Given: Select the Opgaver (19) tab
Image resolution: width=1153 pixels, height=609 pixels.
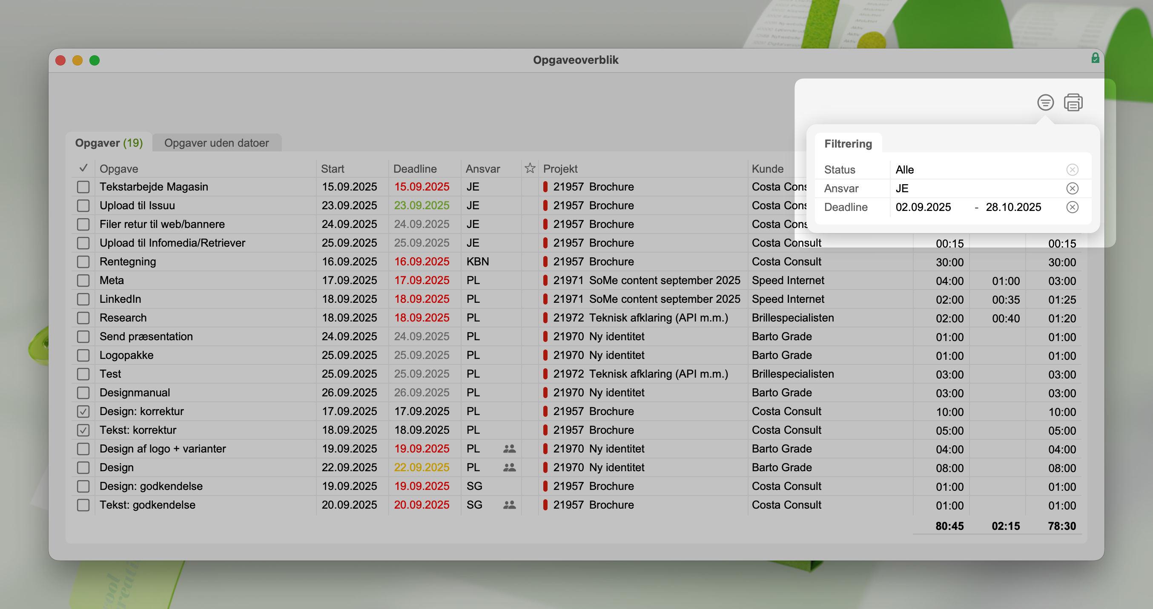Looking at the screenshot, I should pyautogui.click(x=109, y=142).
